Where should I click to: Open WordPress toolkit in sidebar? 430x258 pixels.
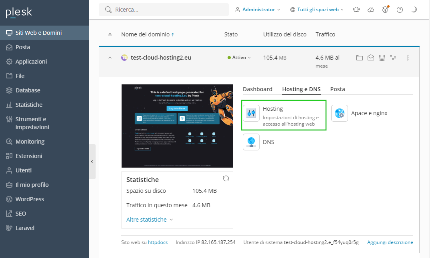coord(44,199)
